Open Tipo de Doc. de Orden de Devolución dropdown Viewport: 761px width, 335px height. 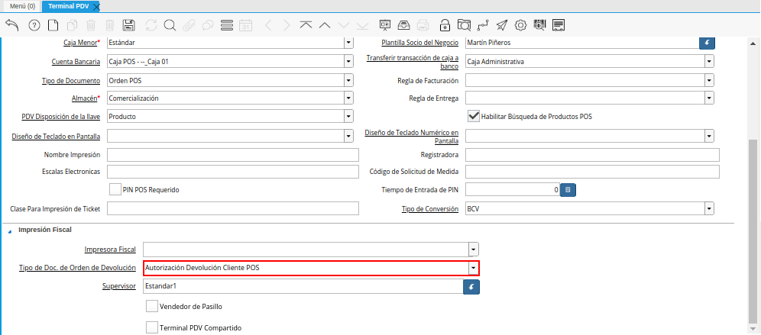(474, 268)
